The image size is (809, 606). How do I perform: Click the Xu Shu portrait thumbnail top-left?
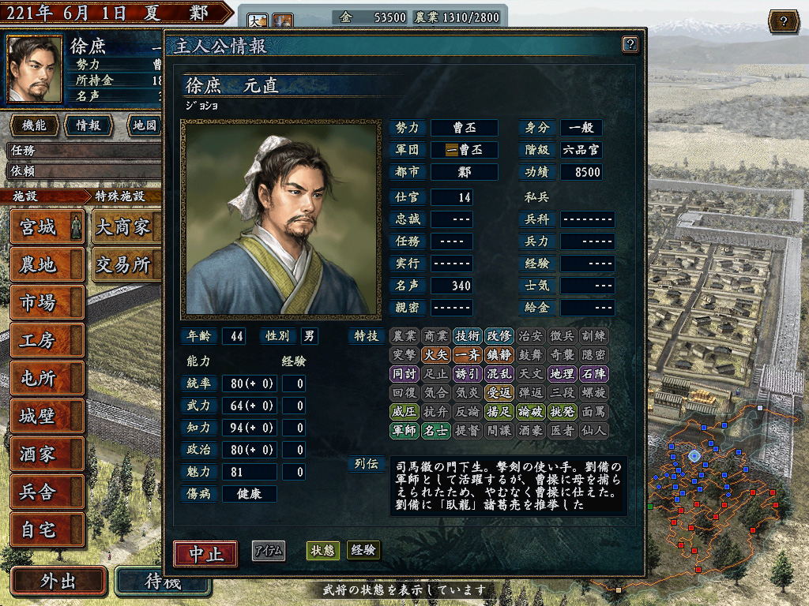tap(35, 69)
